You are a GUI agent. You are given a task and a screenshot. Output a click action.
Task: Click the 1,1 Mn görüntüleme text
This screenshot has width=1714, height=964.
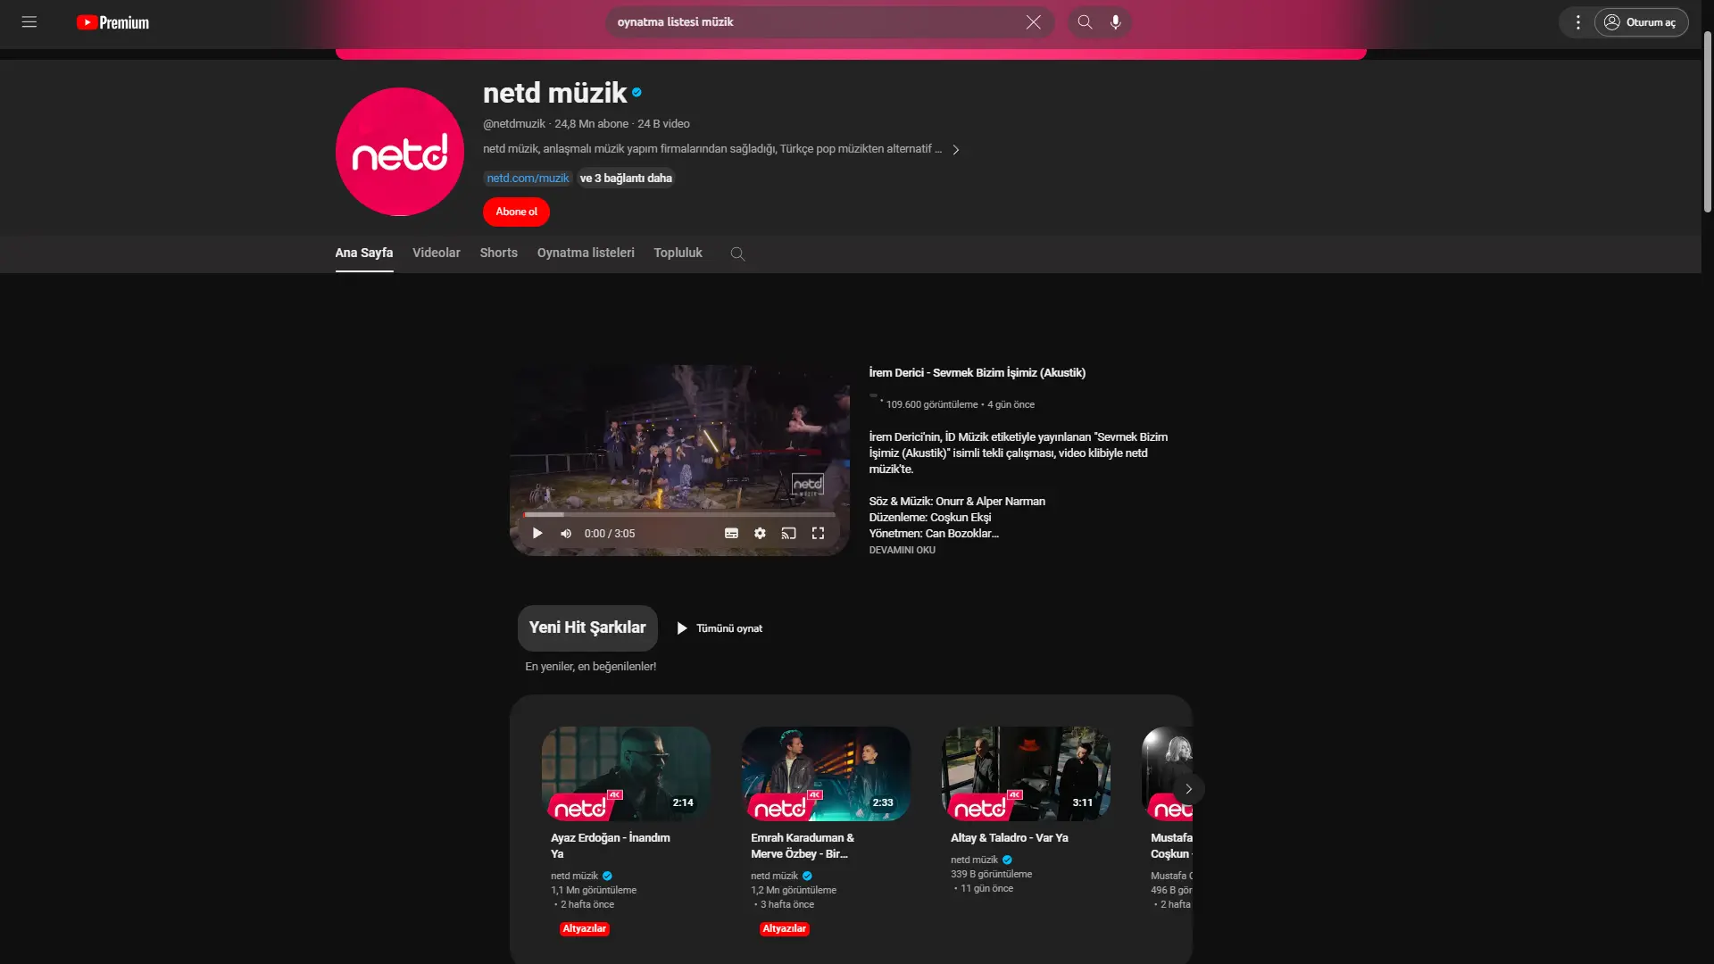click(594, 891)
